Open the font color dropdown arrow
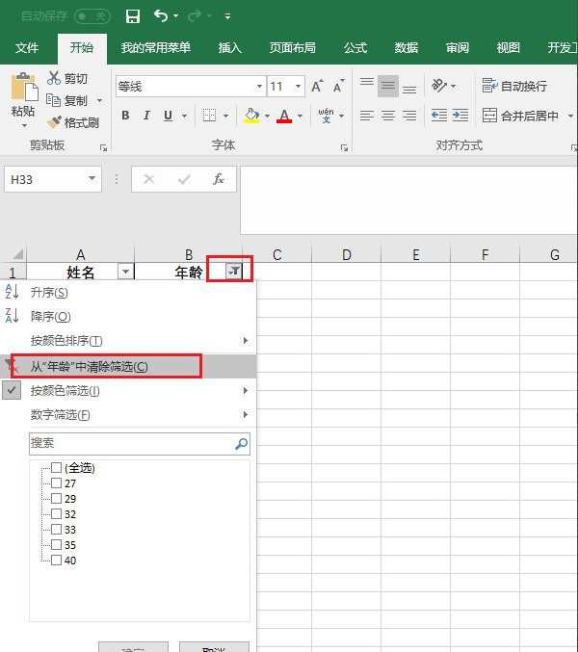This screenshot has height=652, width=578. click(300, 116)
